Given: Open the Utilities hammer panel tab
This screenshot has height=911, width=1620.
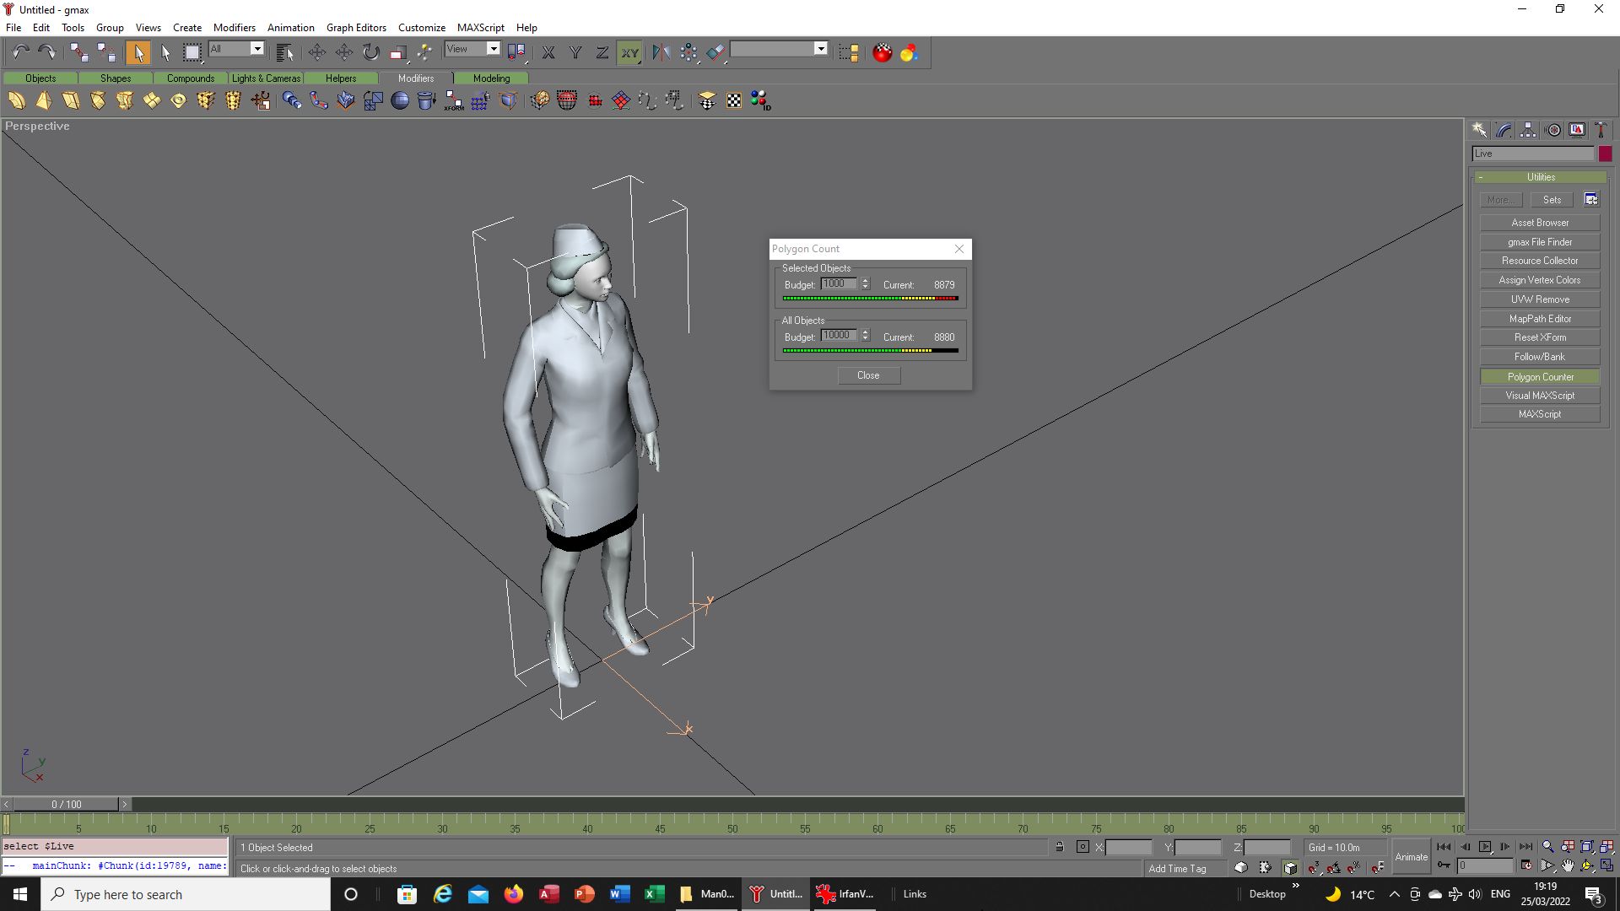Looking at the screenshot, I should click(x=1601, y=130).
